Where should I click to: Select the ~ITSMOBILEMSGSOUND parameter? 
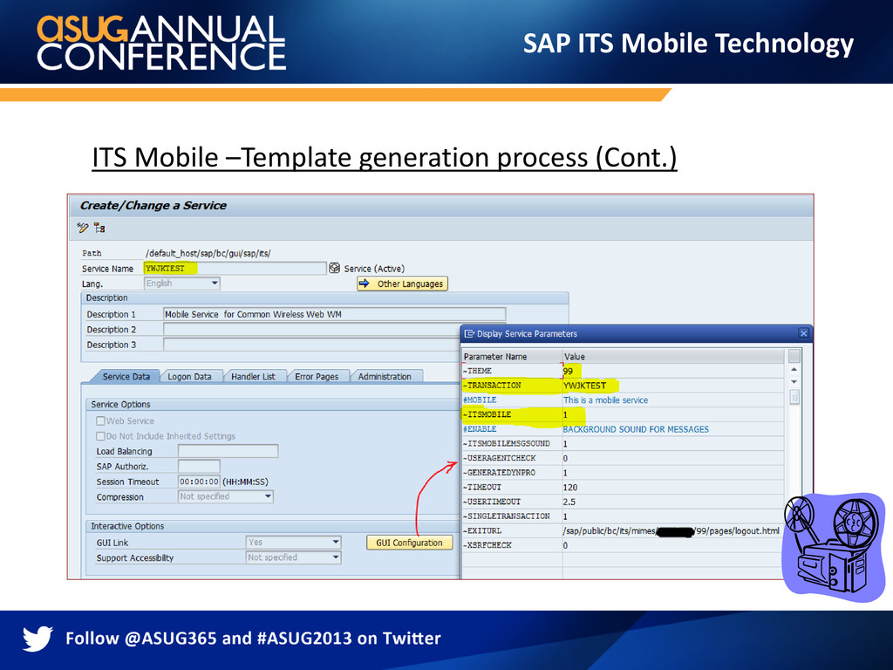pyautogui.click(x=511, y=443)
